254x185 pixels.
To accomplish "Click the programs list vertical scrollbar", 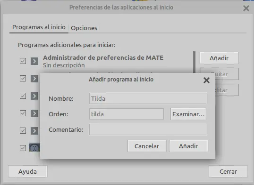I will tap(194, 62).
